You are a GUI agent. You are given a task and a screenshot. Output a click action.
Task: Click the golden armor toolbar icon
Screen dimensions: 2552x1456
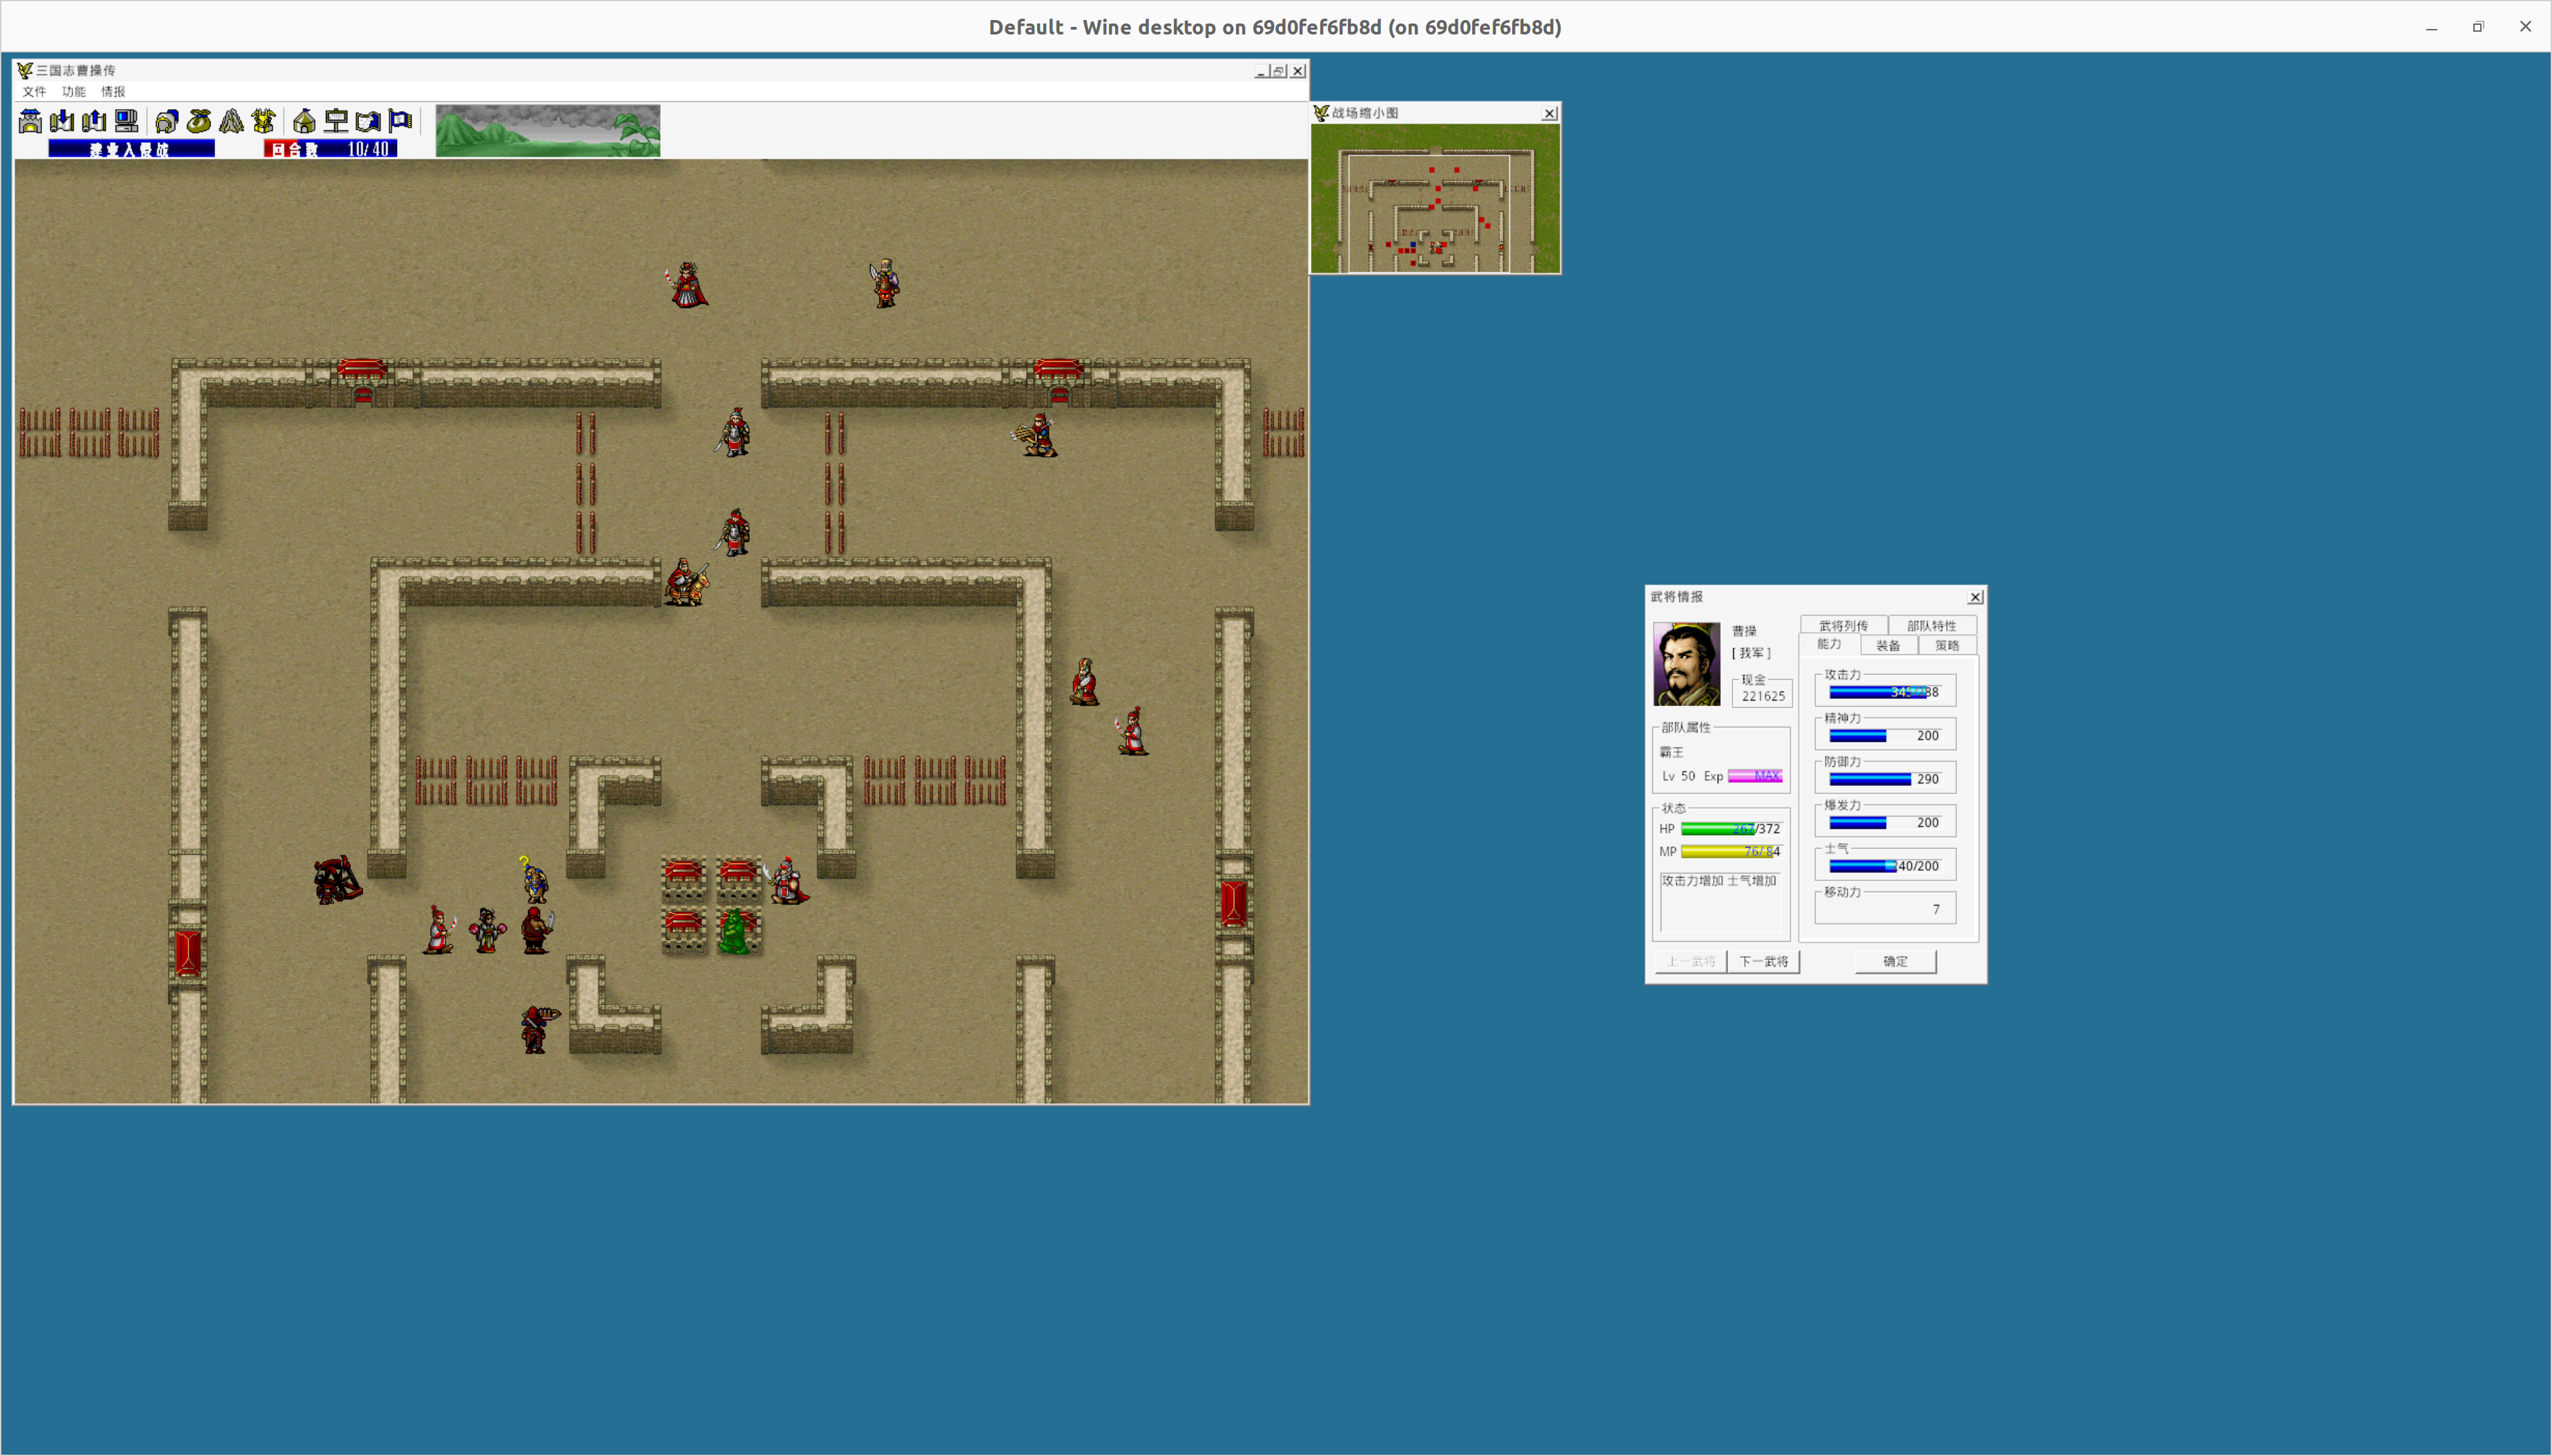point(264,122)
